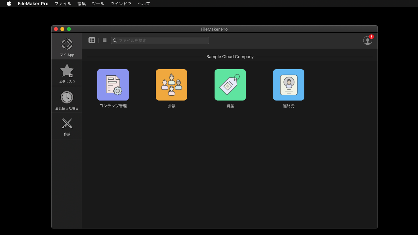418x235 pixels.
Task: Open the account icon with notification badge
Action: [367, 40]
